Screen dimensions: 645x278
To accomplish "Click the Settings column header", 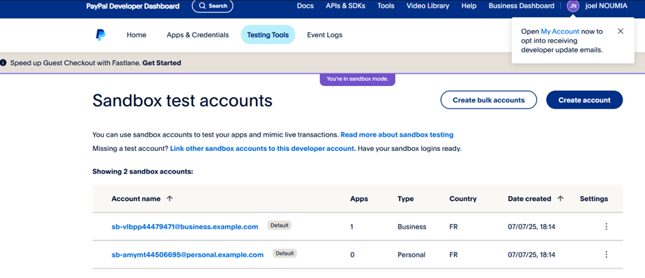I will click(x=594, y=199).
